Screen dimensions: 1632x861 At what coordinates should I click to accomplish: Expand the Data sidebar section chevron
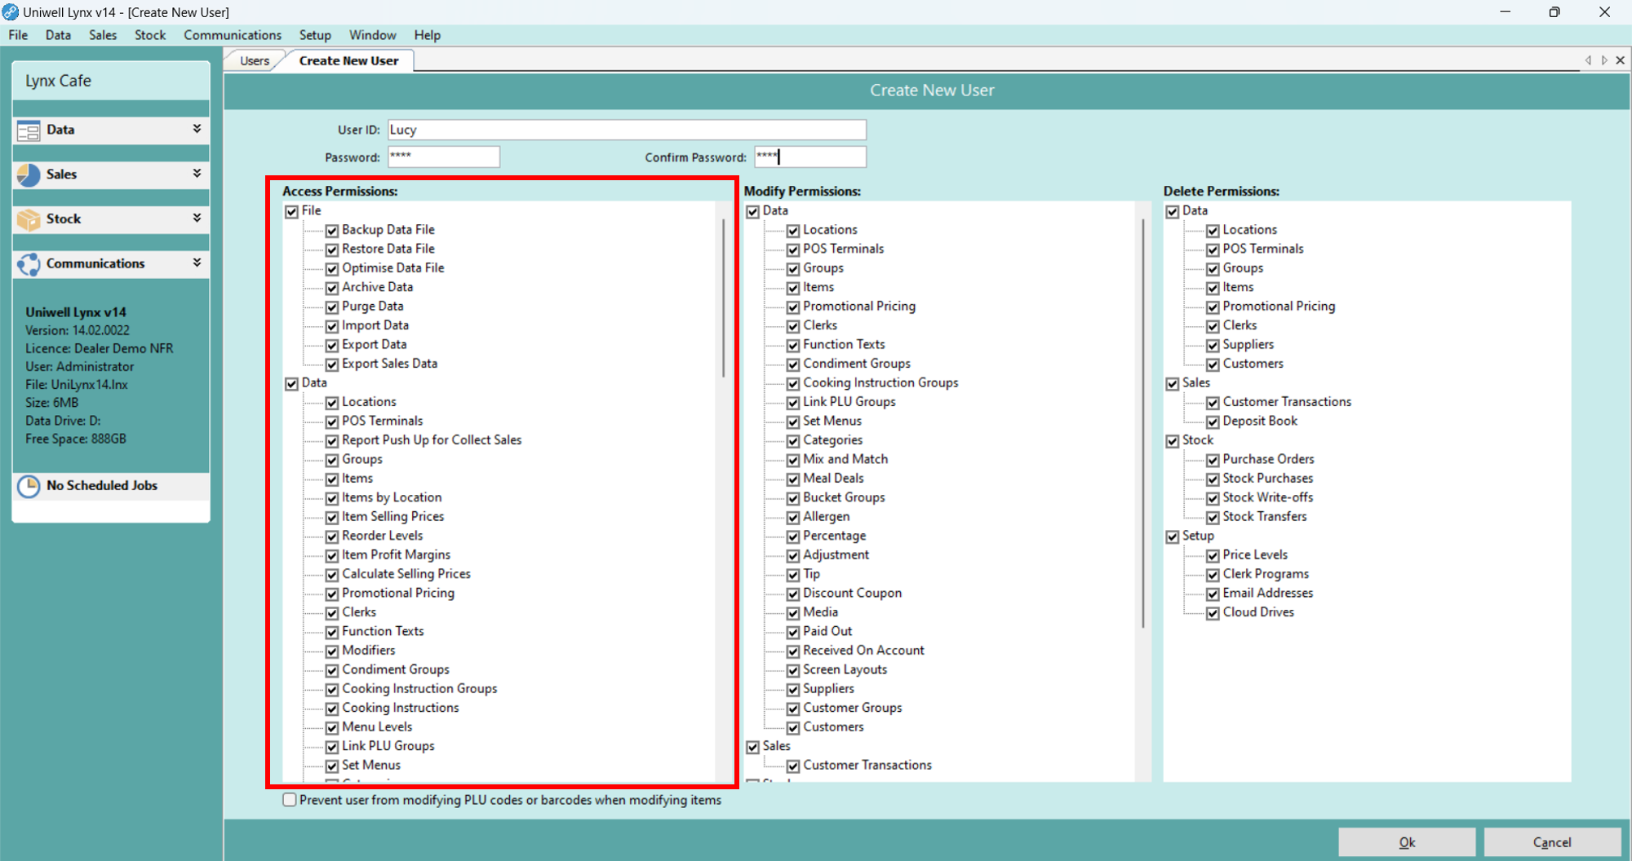(x=197, y=129)
